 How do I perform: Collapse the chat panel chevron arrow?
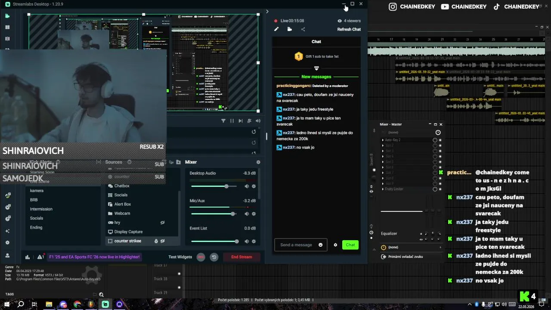coord(267,12)
